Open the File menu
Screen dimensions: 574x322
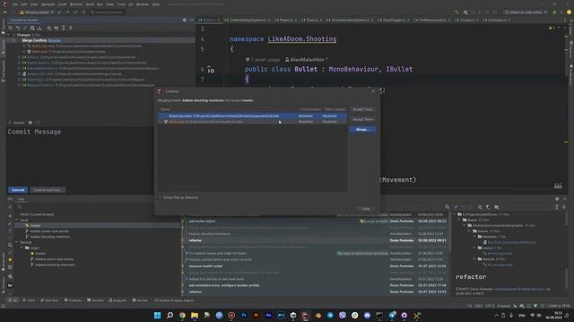[x=15, y=4]
